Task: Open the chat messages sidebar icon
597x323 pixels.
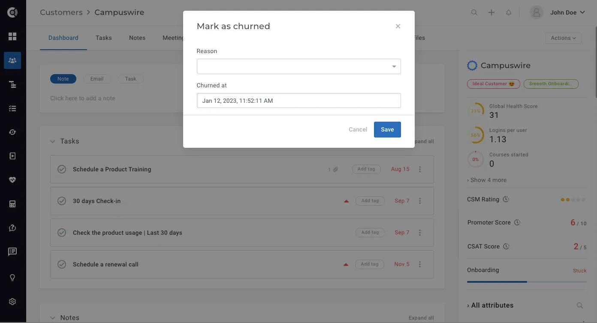Action: click(x=12, y=252)
